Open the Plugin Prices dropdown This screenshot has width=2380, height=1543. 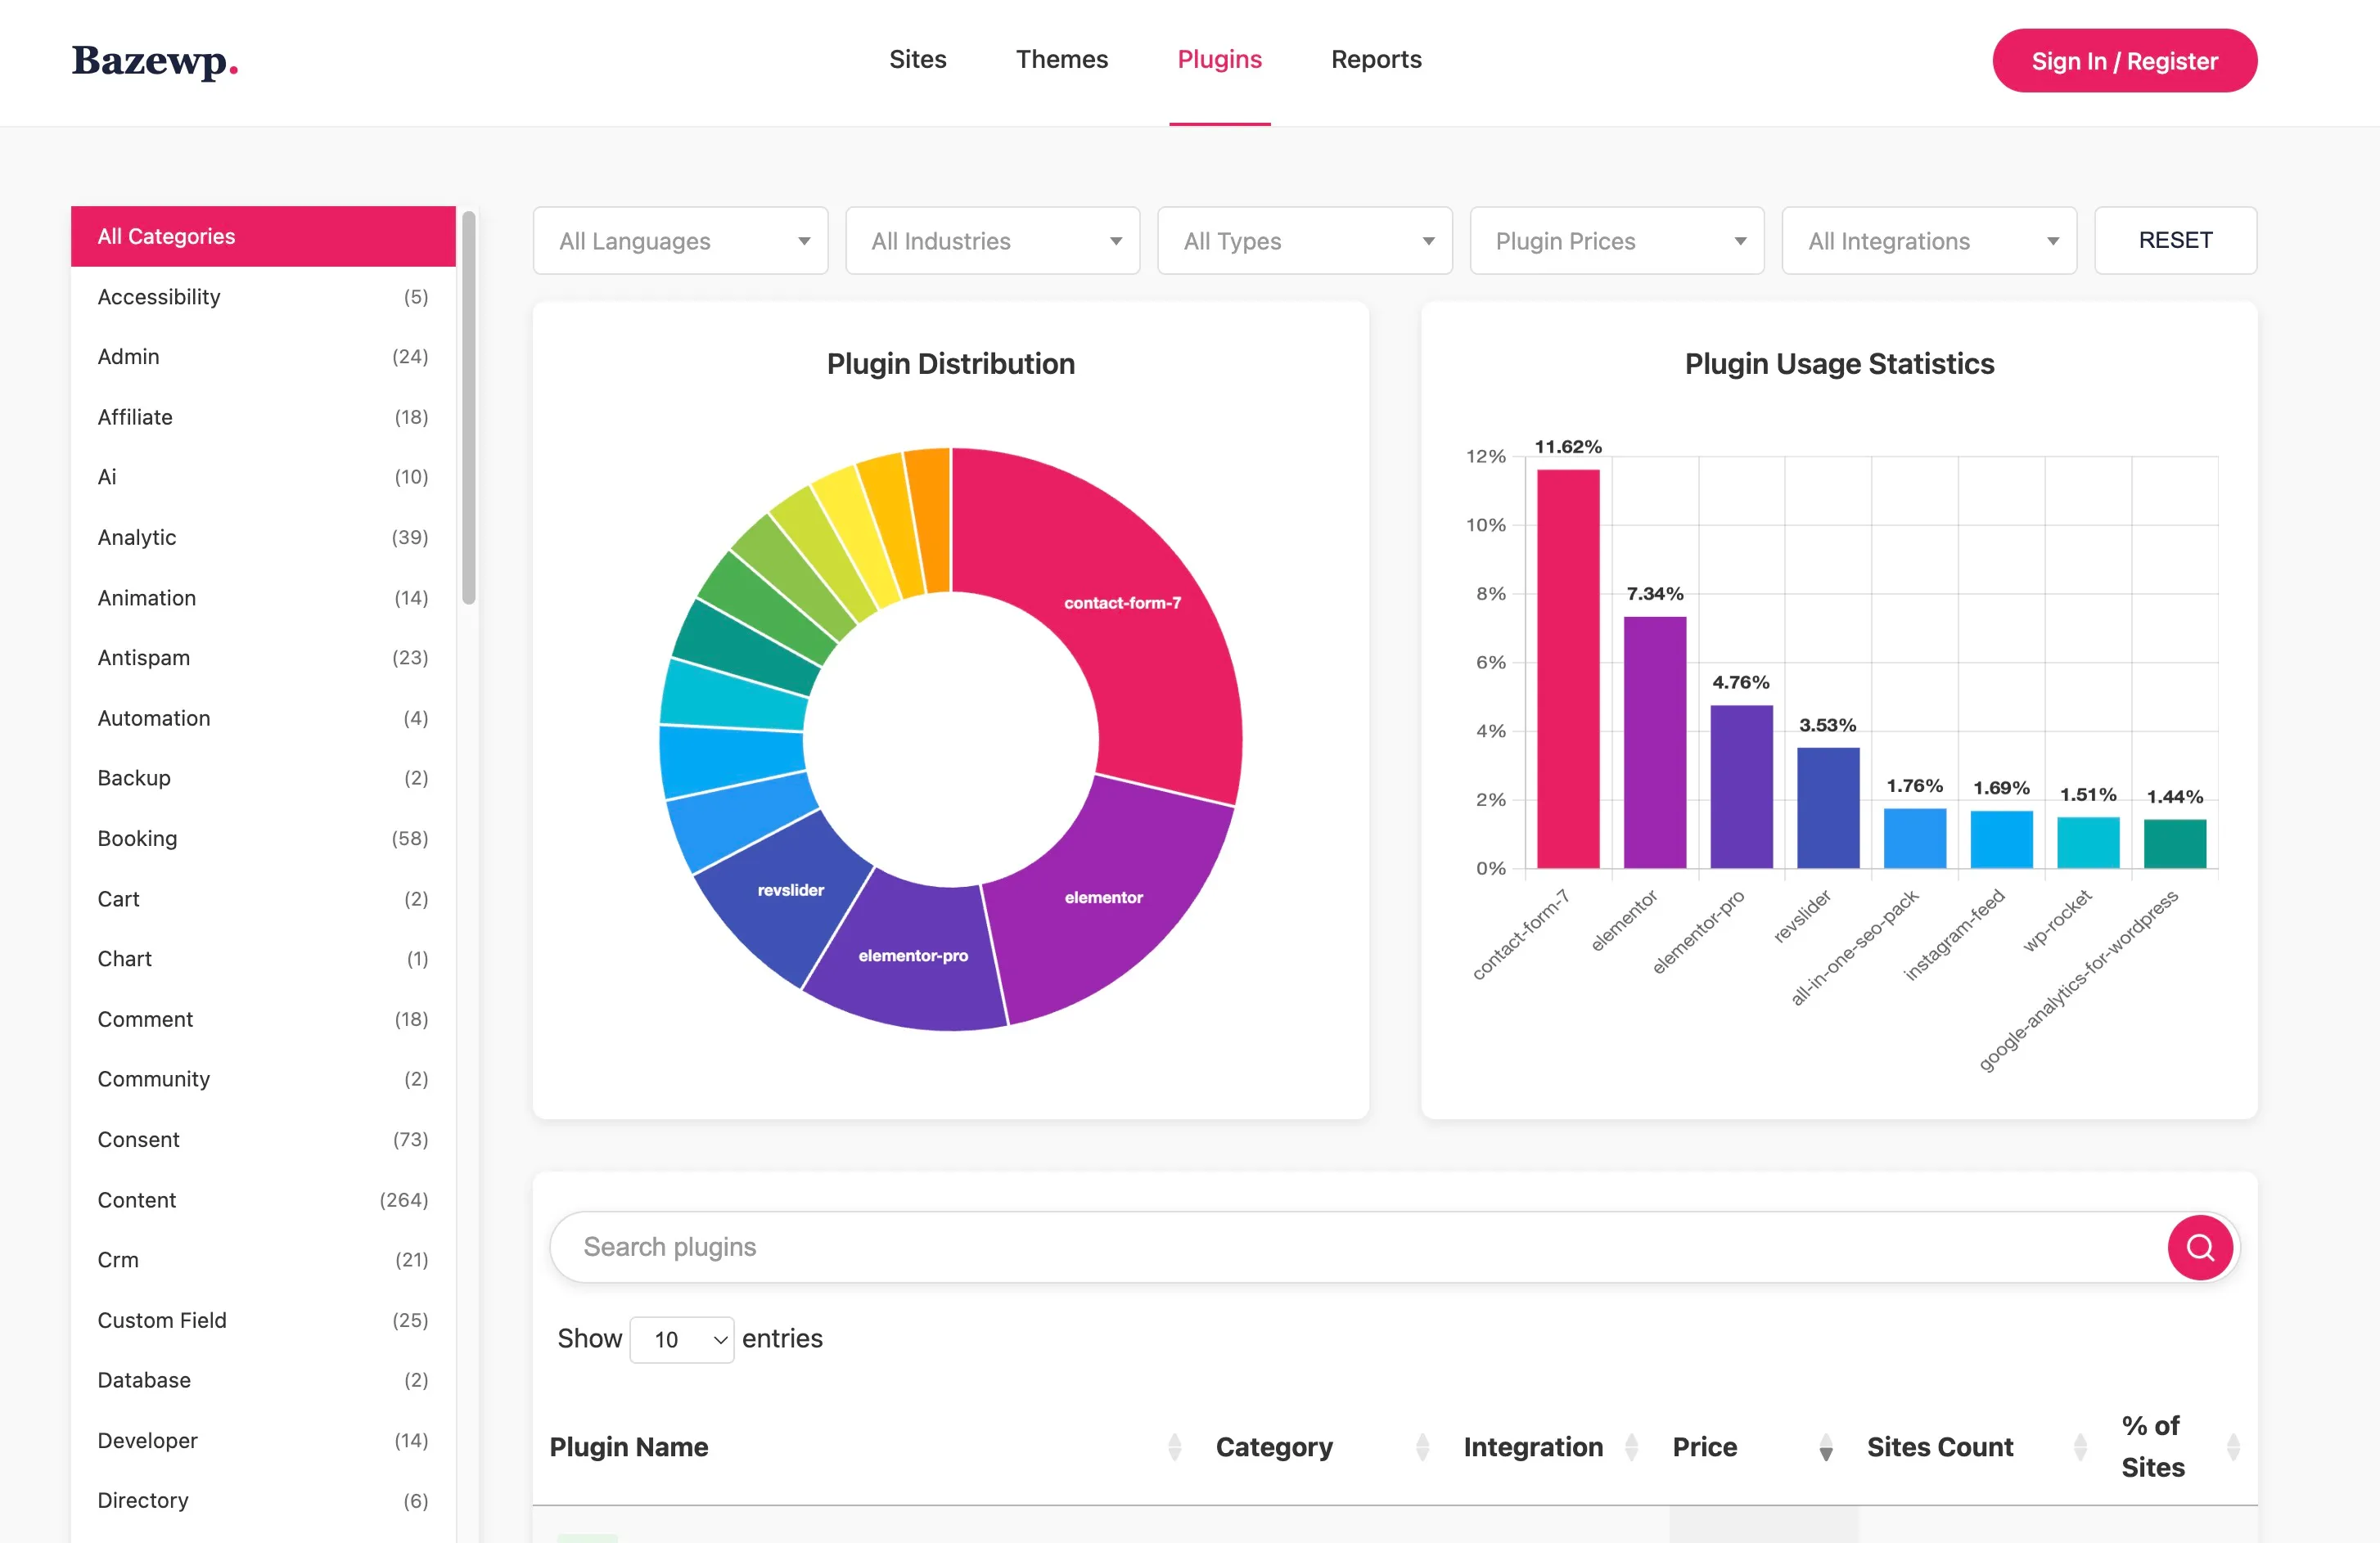[x=1616, y=241]
